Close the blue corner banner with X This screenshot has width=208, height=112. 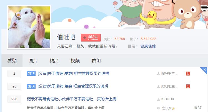[x=205, y=70]
